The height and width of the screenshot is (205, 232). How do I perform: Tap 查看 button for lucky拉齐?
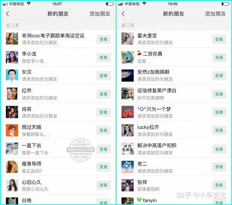219,130
